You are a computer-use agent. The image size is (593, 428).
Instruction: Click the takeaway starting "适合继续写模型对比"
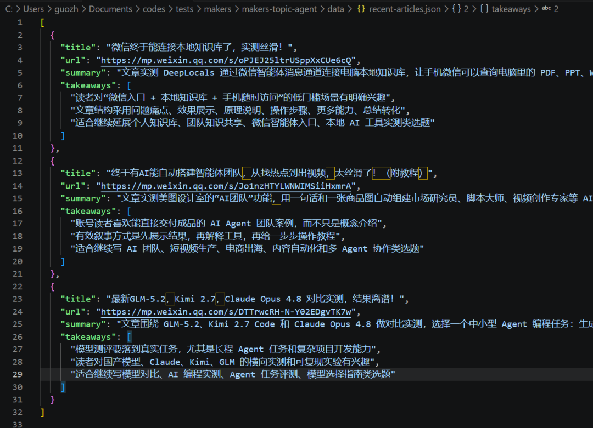coord(233,374)
